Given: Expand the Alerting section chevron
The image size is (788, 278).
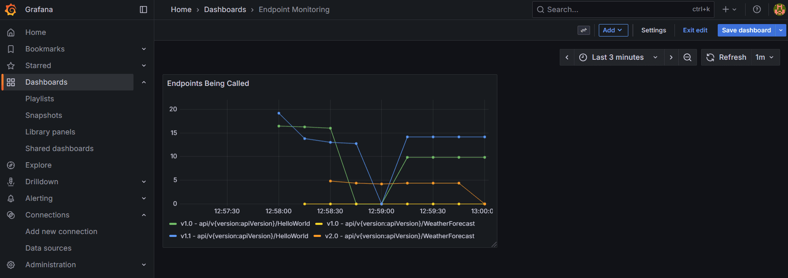Looking at the screenshot, I should 144,198.
